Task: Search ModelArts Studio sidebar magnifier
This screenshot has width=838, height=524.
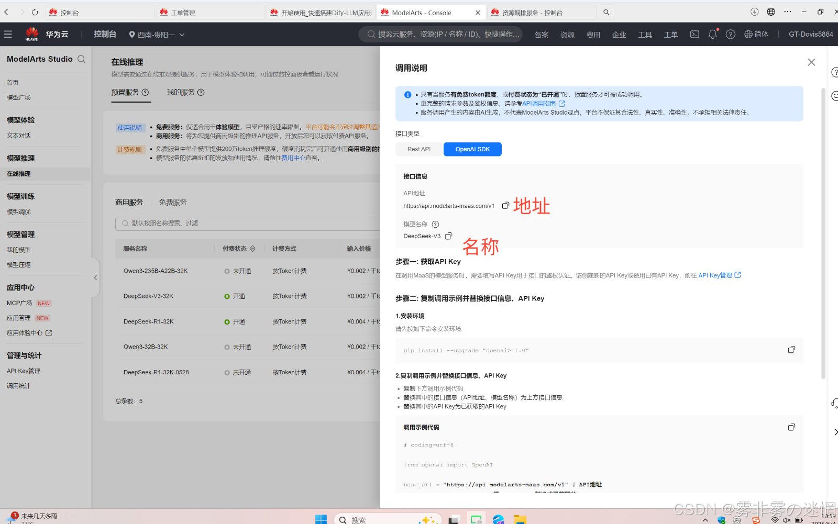Action: point(82,59)
